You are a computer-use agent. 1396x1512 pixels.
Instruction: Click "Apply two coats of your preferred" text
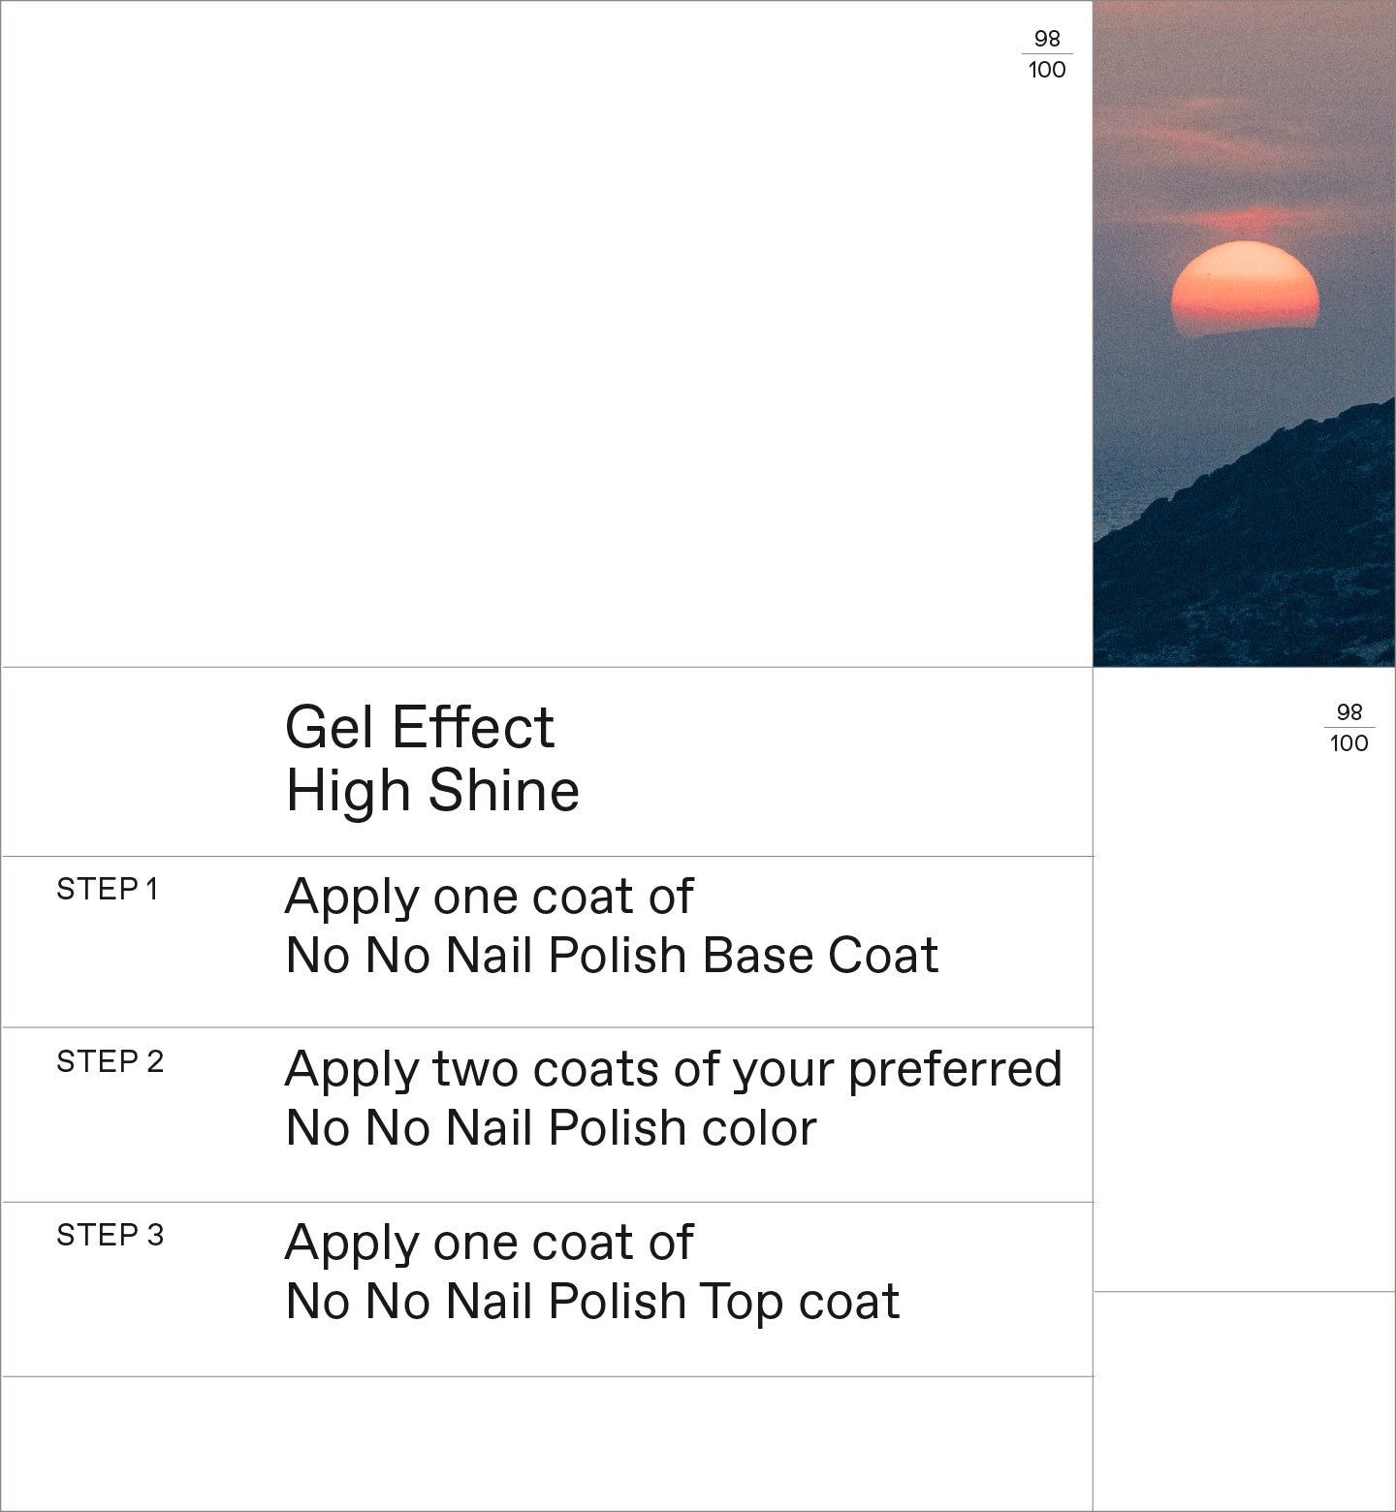(673, 1069)
